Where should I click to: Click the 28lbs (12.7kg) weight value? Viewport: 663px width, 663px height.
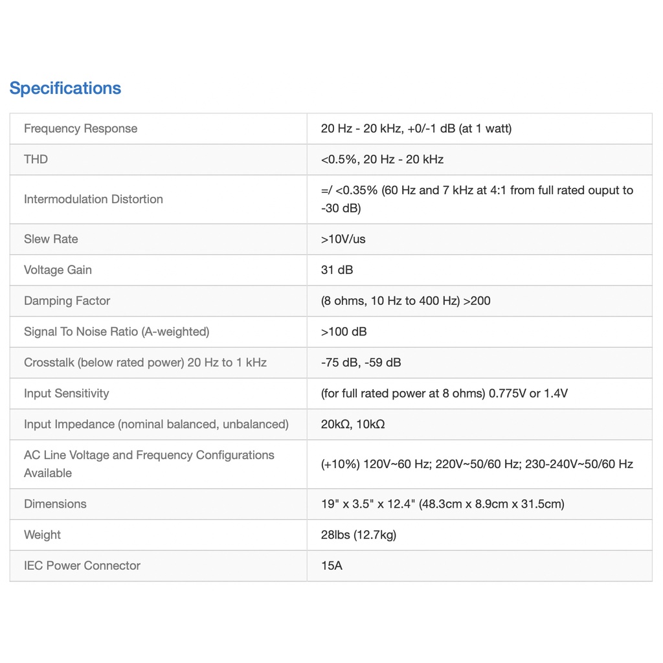tap(358, 535)
